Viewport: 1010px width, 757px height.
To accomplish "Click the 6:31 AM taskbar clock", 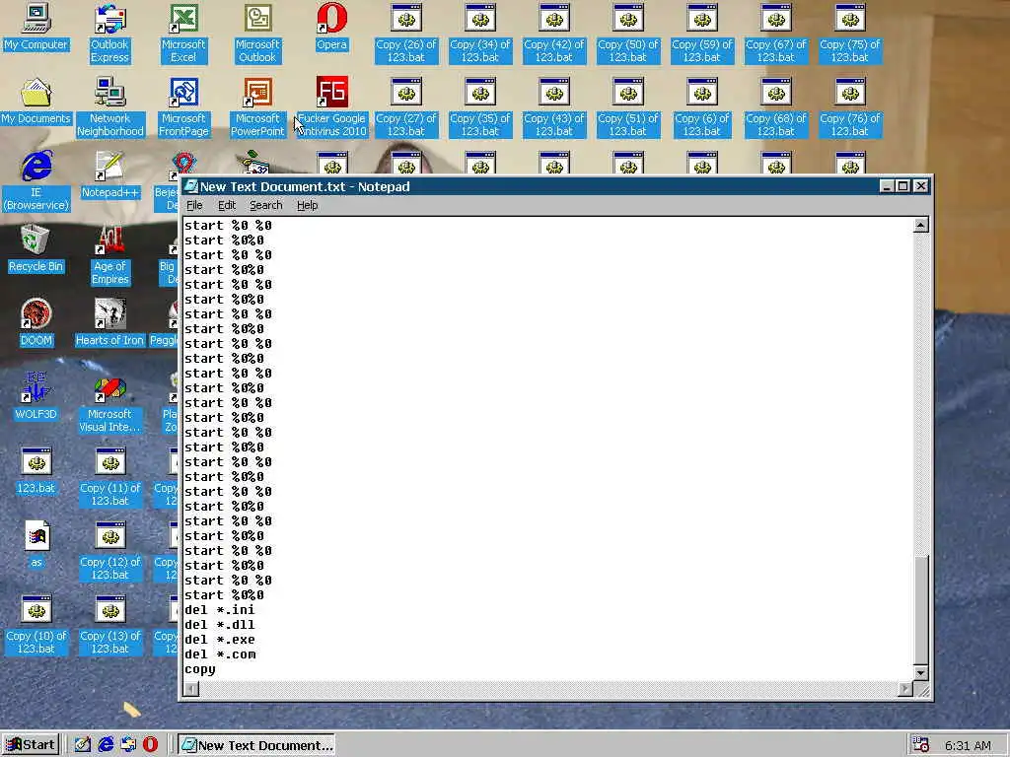I will coord(968,745).
